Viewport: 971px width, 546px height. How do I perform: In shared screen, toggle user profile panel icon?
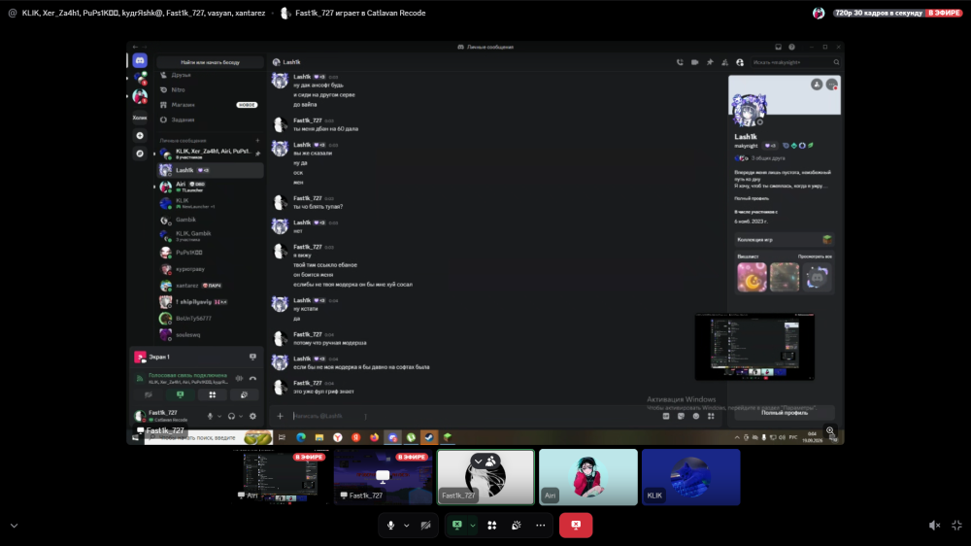tap(739, 62)
